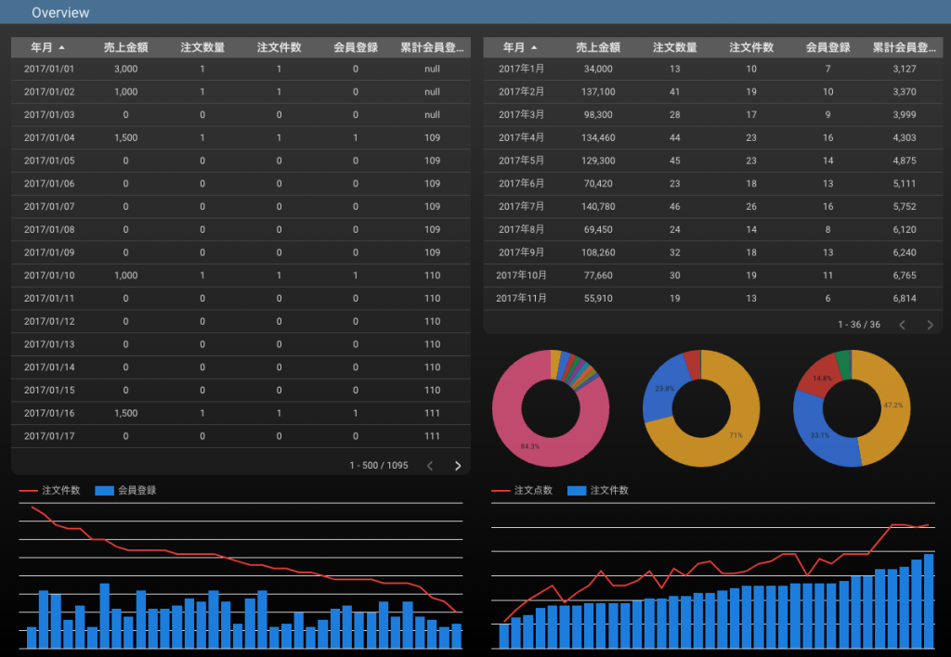Viewport: 951px width, 657px height.
Task: Click the Overview page title
Action: click(60, 13)
